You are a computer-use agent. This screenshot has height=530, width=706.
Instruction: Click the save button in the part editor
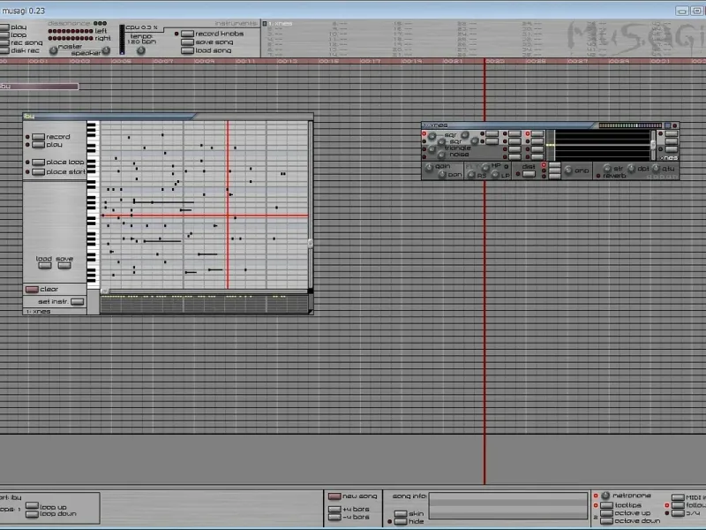(64, 266)
